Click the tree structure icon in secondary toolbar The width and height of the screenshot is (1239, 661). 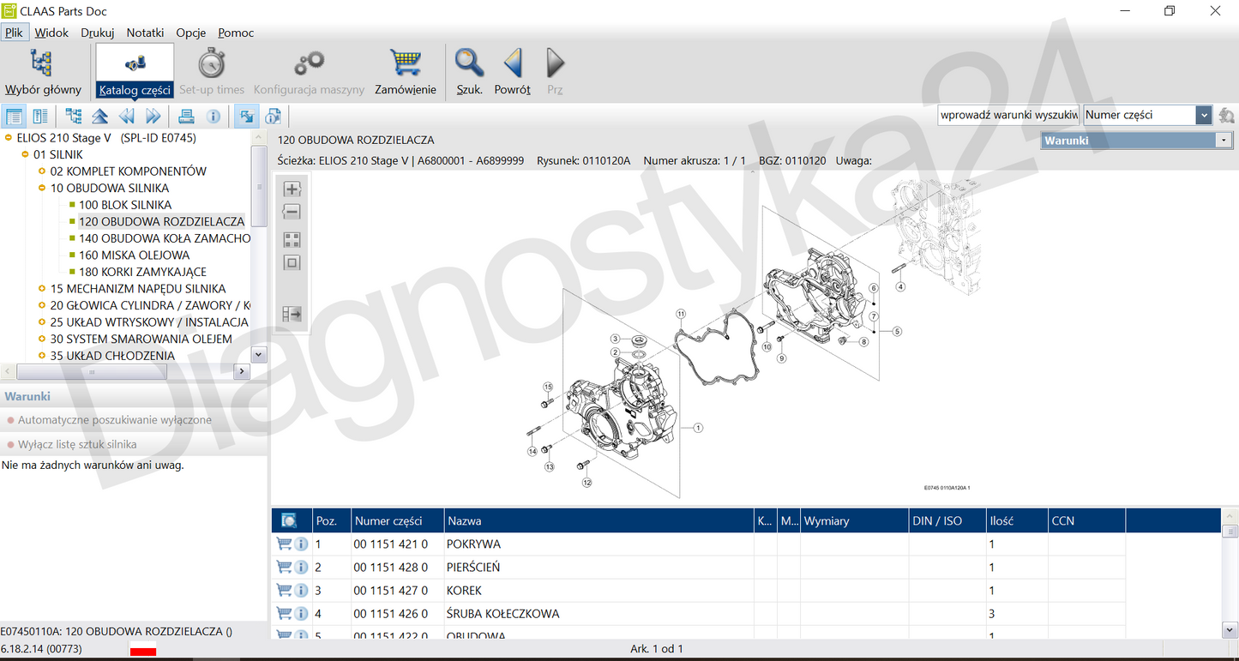point(74,117)
